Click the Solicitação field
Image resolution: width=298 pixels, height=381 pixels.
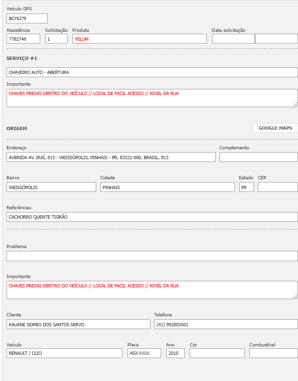coord(57,39)
